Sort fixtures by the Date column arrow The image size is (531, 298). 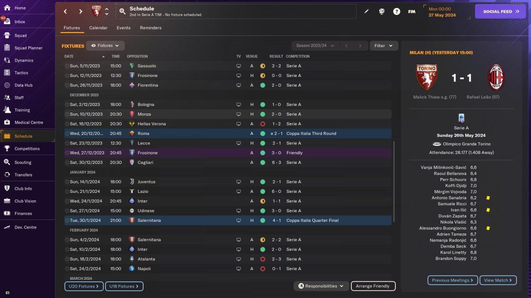103,56
